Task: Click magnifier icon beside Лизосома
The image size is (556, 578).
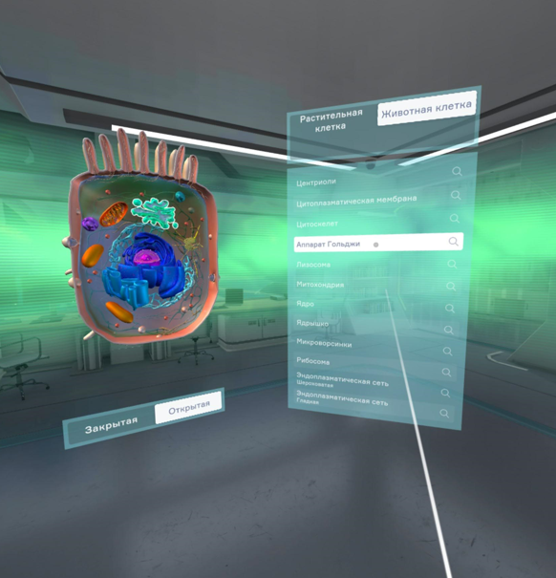Action: click(452, 265)
